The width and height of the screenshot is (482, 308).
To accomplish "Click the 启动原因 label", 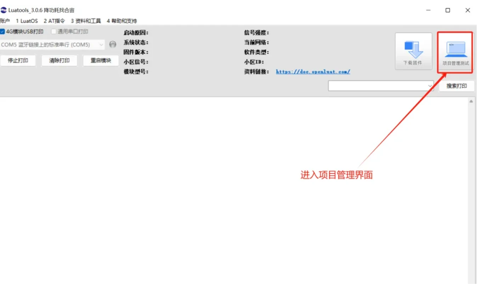I will (136, 33).
